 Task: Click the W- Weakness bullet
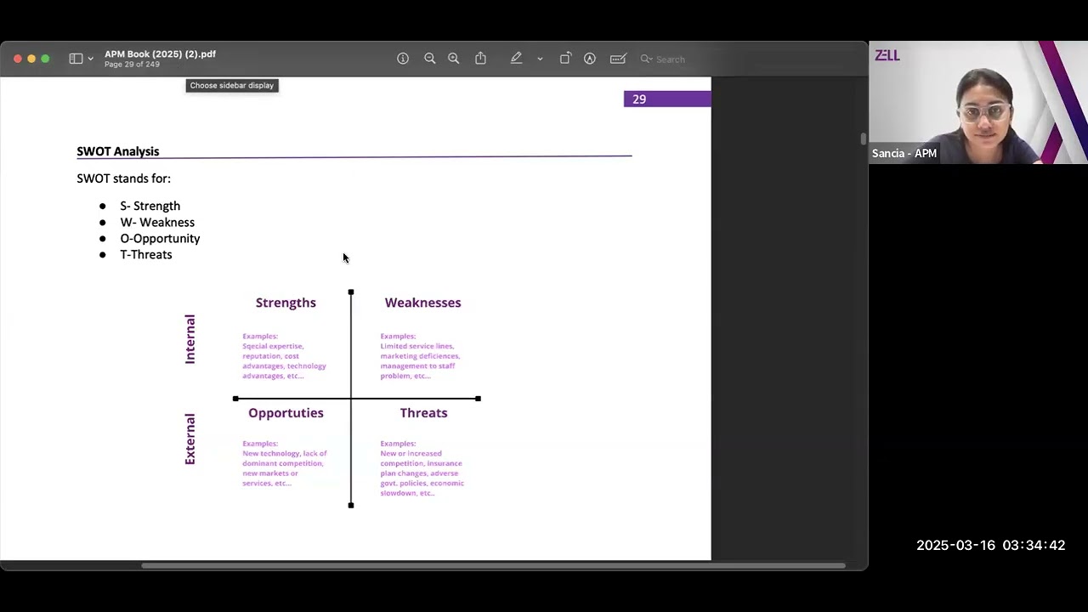157,222
